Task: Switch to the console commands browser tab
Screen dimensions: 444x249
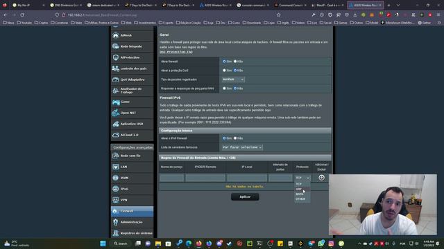Action: click(252, 5)
